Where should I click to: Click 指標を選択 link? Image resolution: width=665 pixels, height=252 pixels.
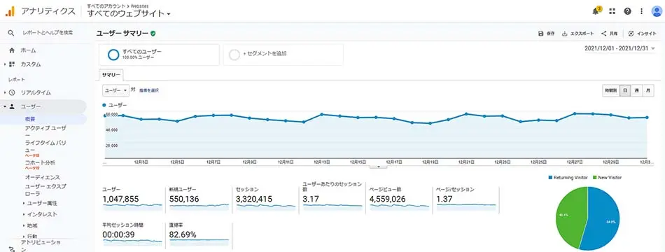click(x=149, y=90)
